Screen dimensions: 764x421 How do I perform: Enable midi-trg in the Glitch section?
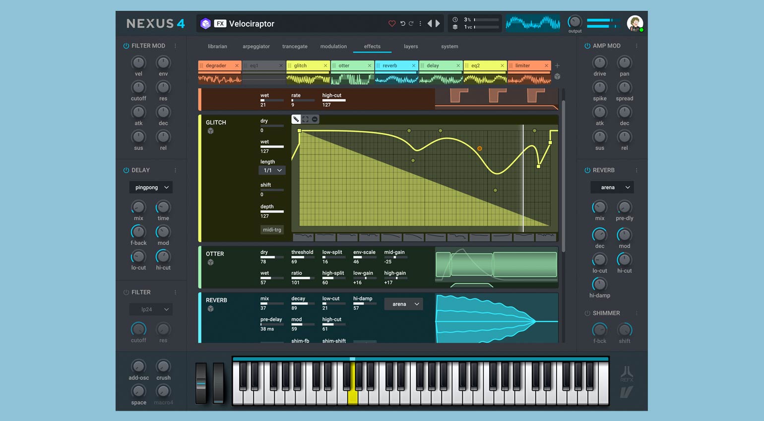click(272, 229)
